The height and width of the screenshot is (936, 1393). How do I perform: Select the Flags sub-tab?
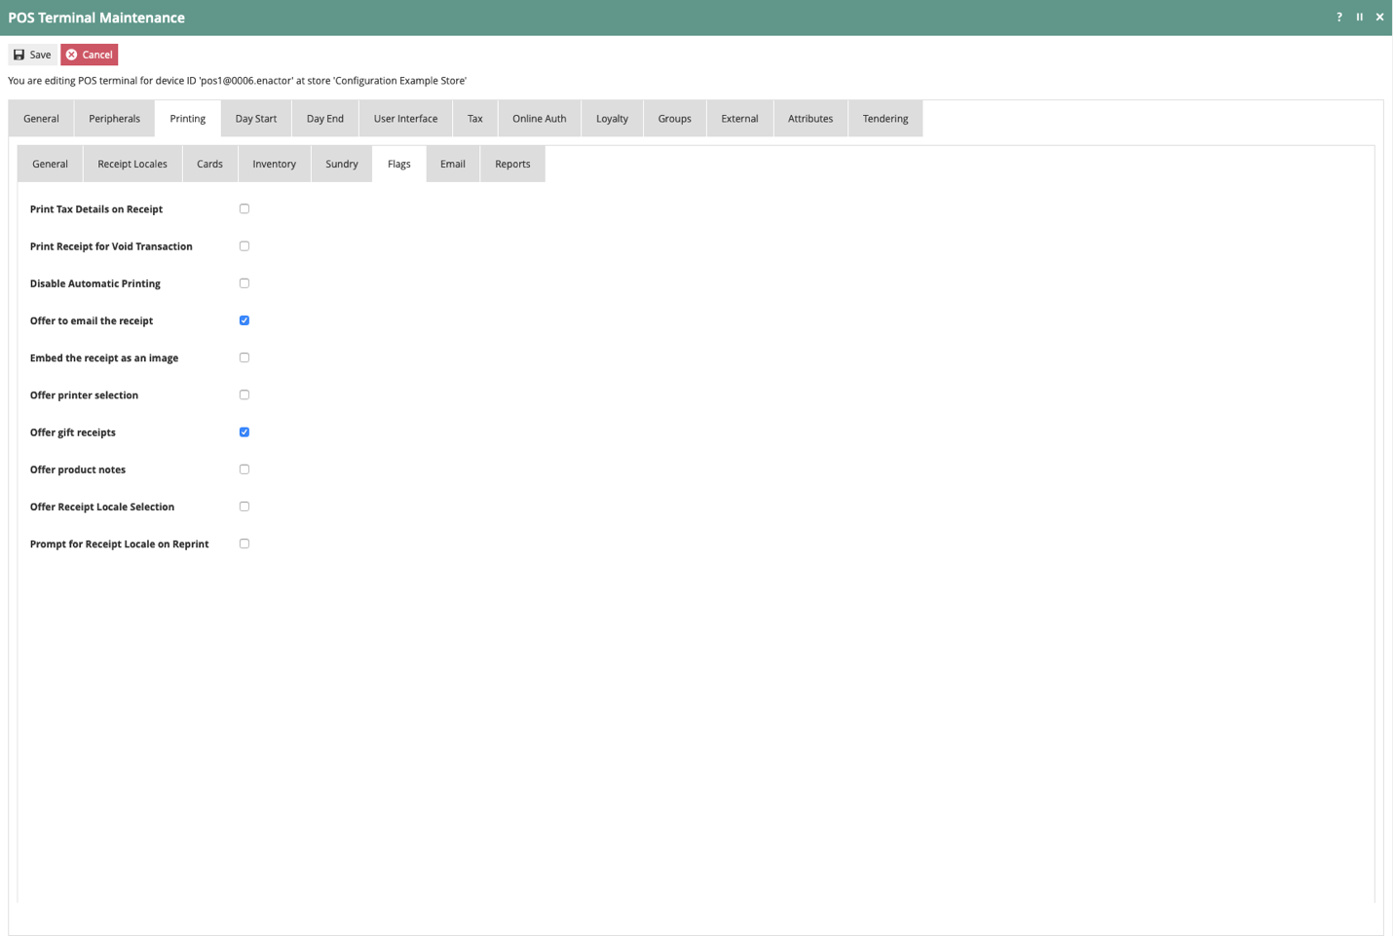399,164
